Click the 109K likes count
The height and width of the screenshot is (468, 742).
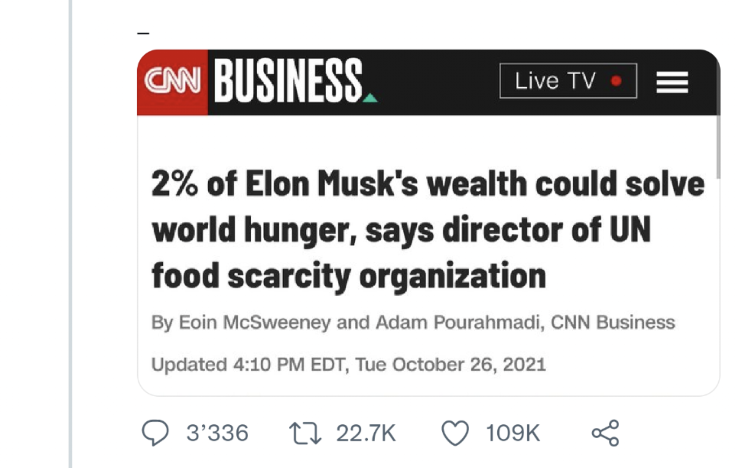click(x=513, y=433)
